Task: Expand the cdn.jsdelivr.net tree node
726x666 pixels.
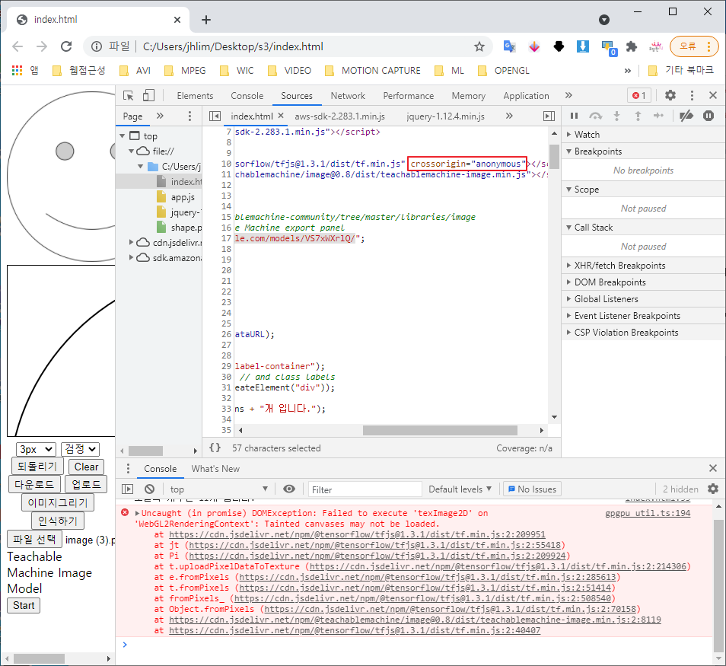Action: [132, 242]
